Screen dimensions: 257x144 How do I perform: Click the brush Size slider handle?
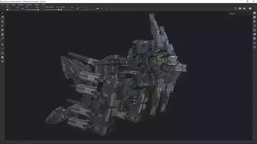click(x=8, y=10)
